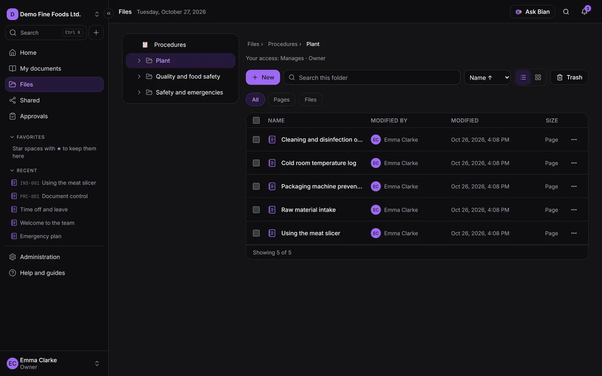Switch to grid view

click(538, 77)
